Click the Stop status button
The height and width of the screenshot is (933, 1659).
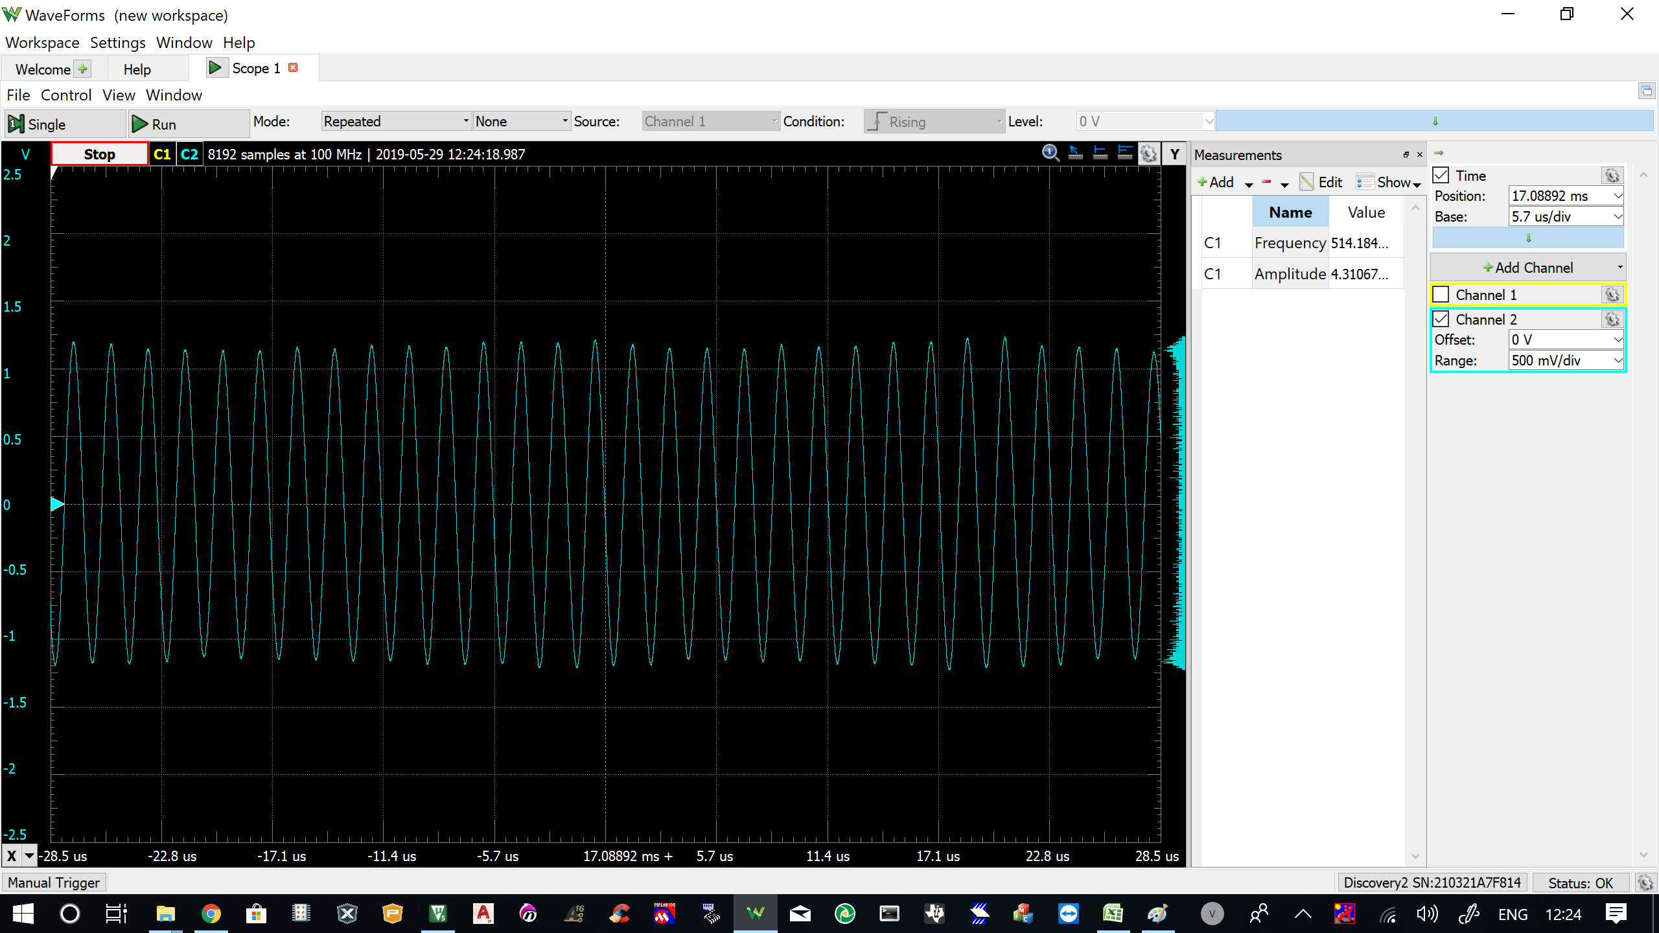(99, 154)
